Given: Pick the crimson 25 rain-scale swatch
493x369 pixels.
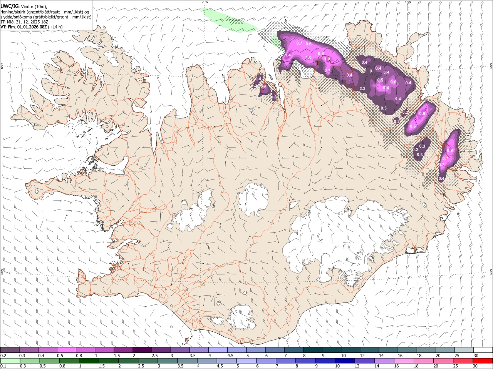Looking at the screenshot, I should coord(463,361).
